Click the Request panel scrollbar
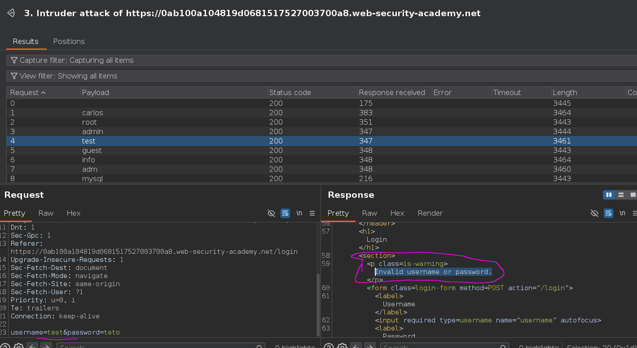Viewport: 637px width, 348px height. click(318, 305)
